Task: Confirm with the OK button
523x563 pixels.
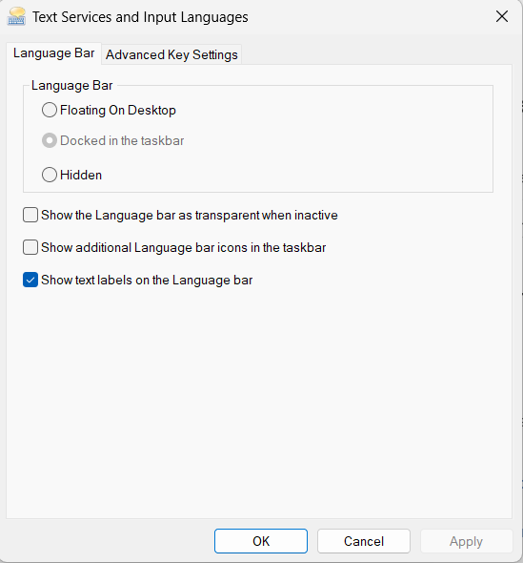Action: (x=261, y=541)
